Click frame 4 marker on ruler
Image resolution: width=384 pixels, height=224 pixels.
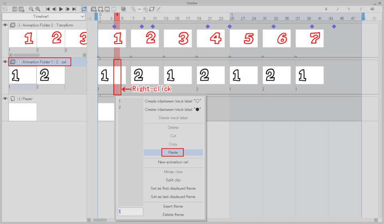pyautogui.click(x=117, y=17)
